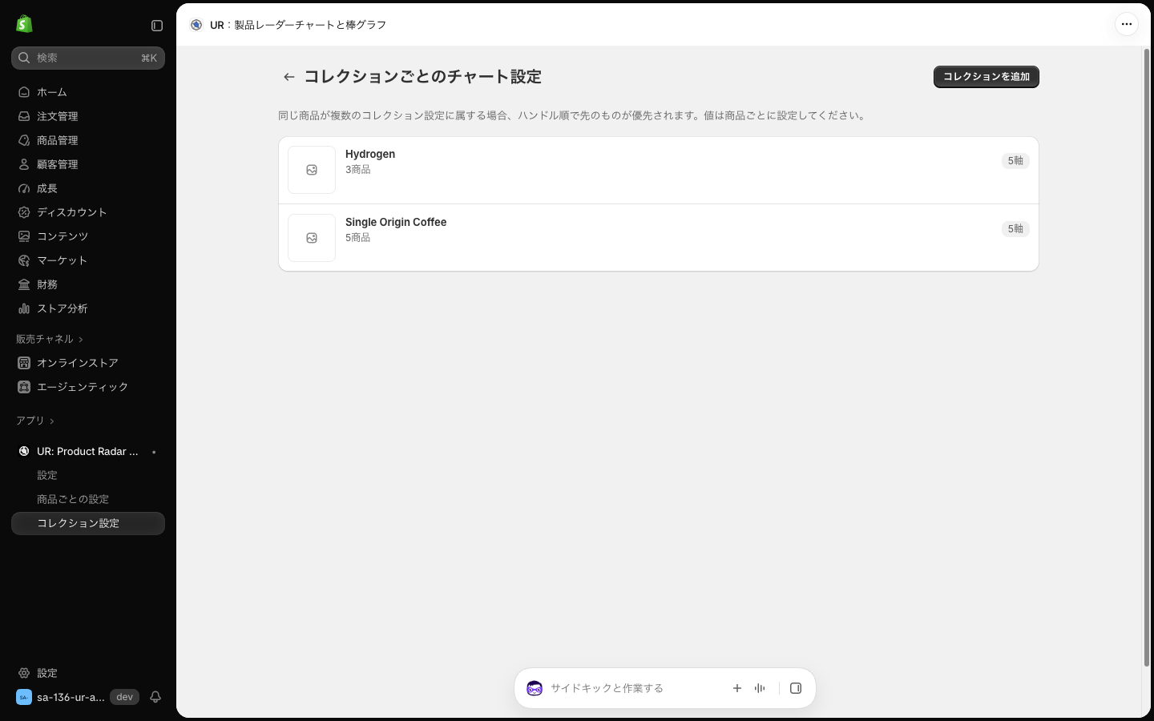Screen dimensions: 1154x721
Task: Open エージェンティック channel icon
Action: 24,387
